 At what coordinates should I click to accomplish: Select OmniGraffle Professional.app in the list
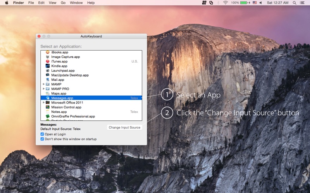pos(73,116)
